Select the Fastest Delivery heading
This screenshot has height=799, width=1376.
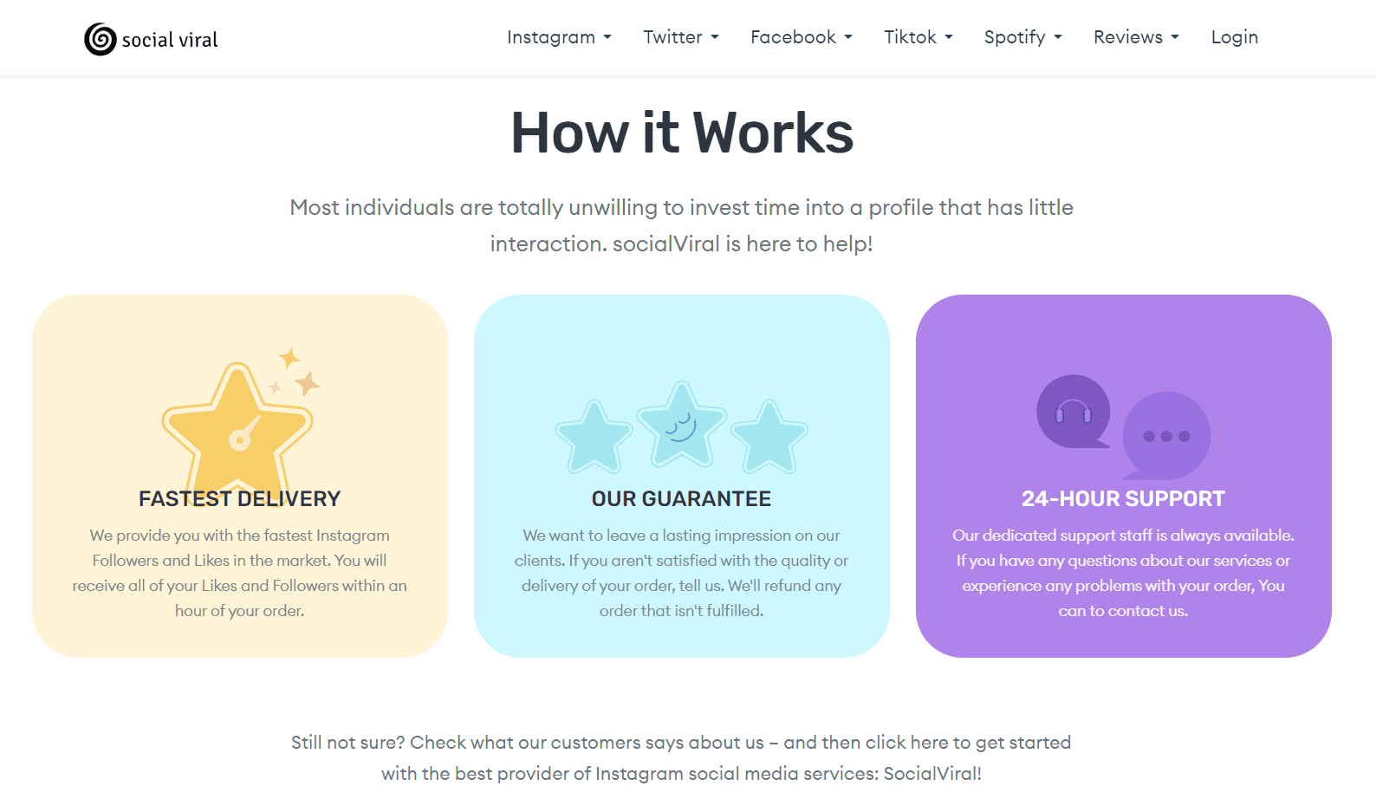[x=239, y=499]
